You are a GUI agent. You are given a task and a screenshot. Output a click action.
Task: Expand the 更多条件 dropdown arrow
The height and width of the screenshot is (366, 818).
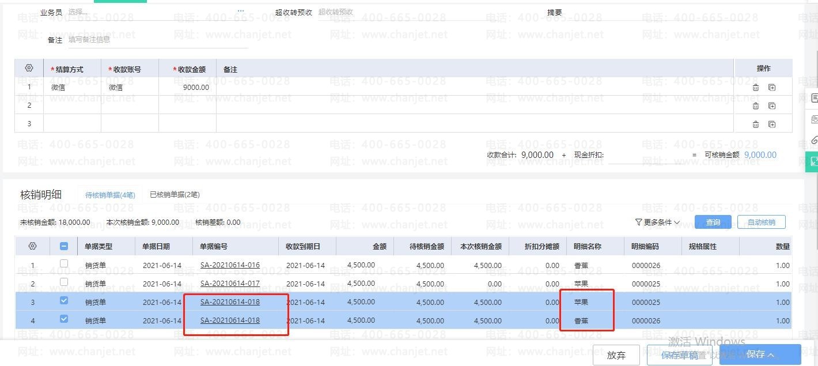[677, 222]
